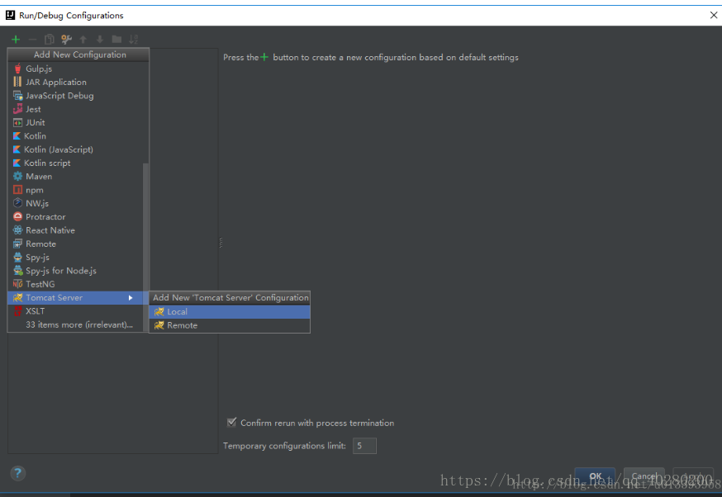Open the question mark Help icon

click(17, 473)
